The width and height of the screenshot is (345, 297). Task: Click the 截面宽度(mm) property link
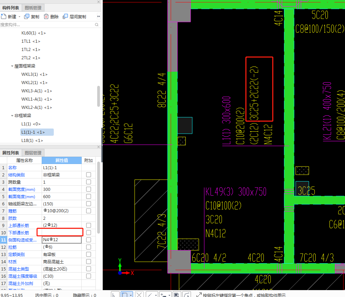[22, 190]
